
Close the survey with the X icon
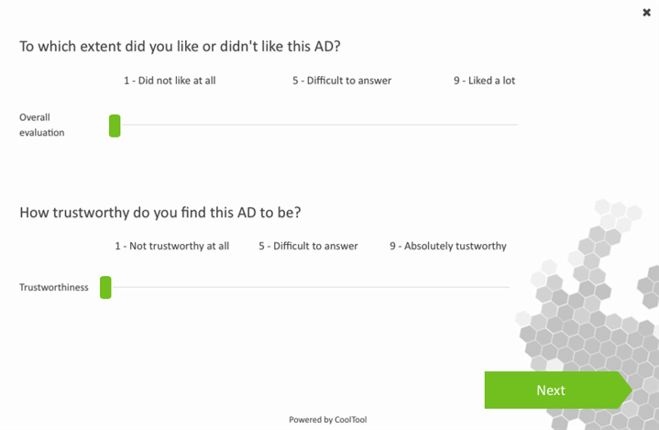point(648,13)
